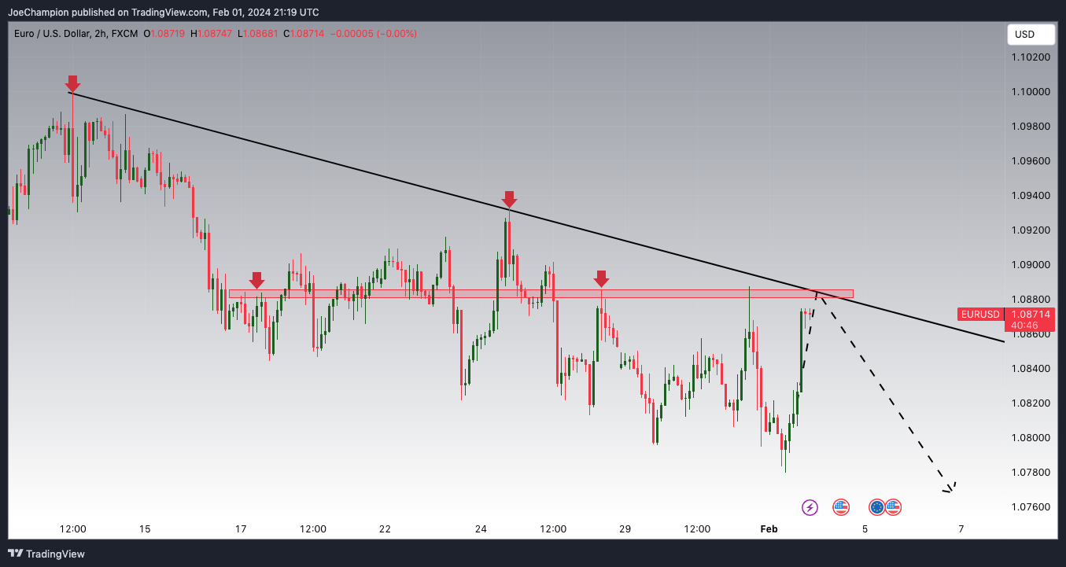
Task: Open the US flag event beside the lightning icon
Action: (x=841, y=507)
